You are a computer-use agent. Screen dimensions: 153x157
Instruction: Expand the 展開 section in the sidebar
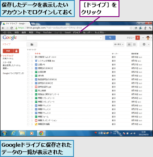6,68
